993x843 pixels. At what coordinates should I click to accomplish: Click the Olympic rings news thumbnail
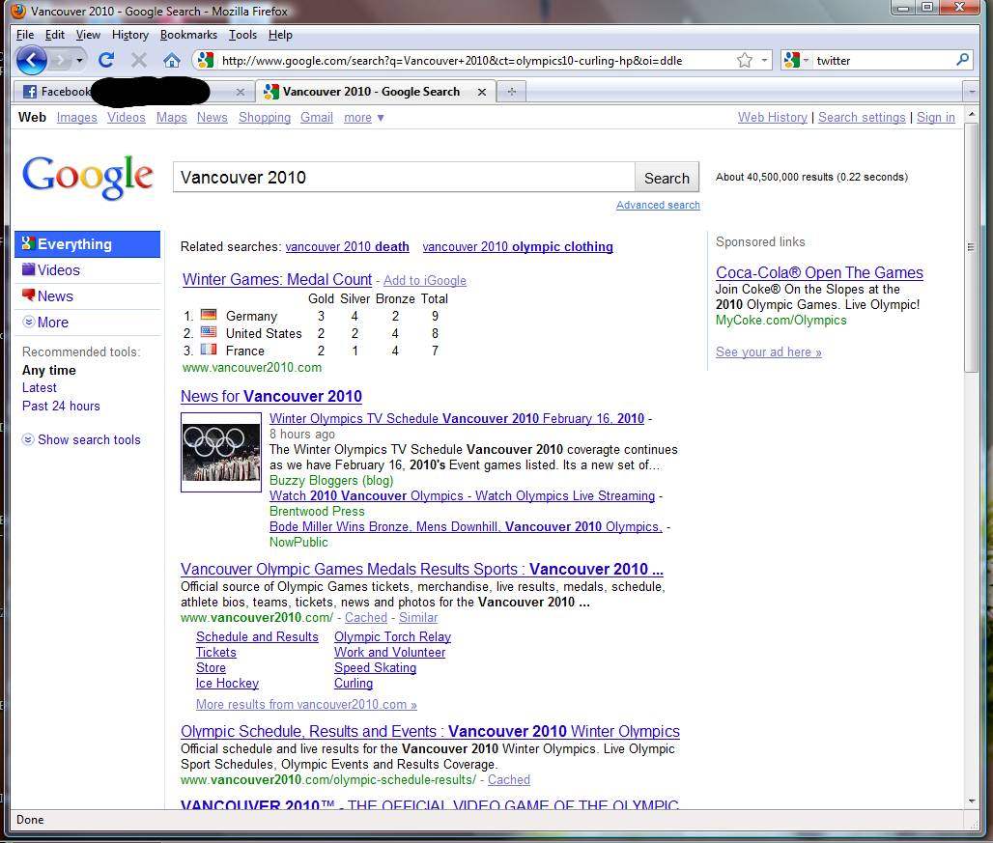[x=221, y=452]
